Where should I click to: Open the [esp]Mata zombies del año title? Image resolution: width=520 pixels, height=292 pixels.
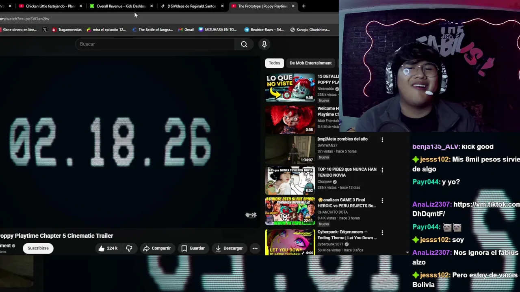[342, 139]
